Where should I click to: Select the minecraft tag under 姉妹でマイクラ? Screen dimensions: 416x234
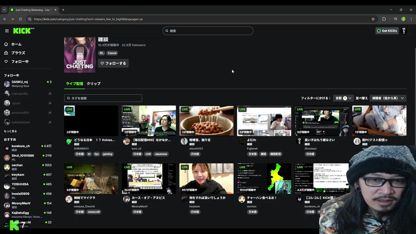pyautogui.click(x=94, y=212)
